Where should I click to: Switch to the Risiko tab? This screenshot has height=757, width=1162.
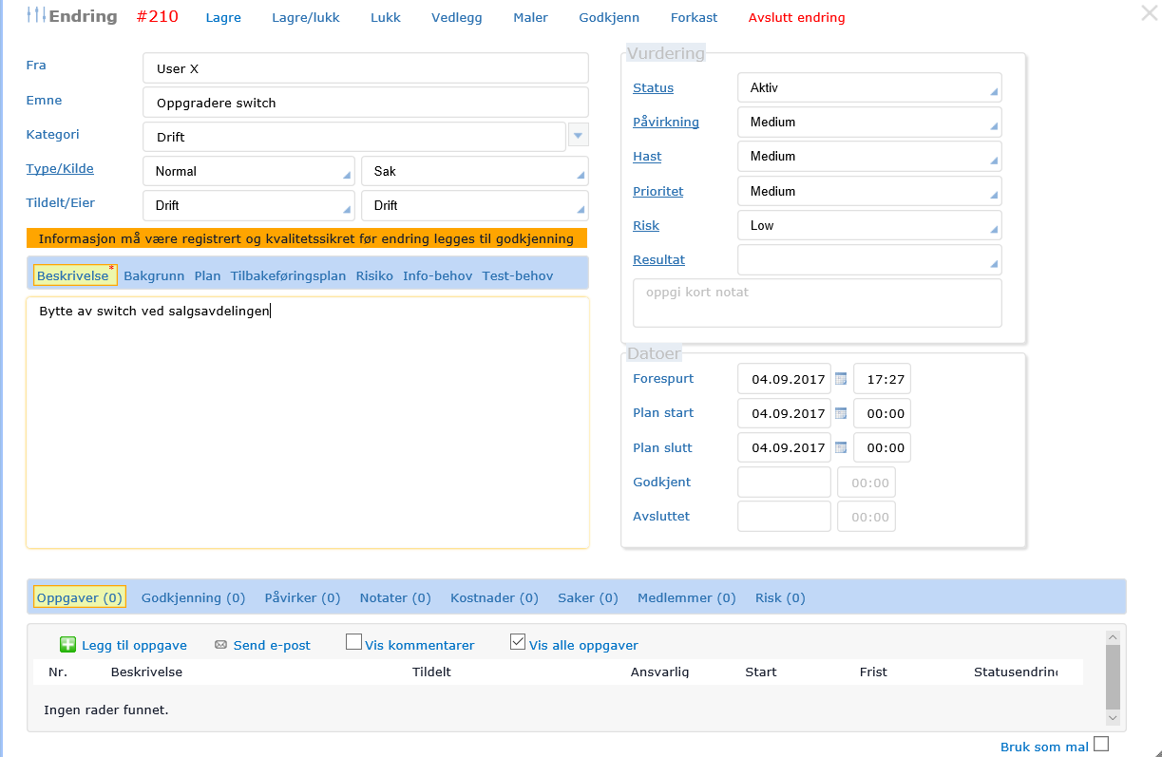[x=374, y=275]
